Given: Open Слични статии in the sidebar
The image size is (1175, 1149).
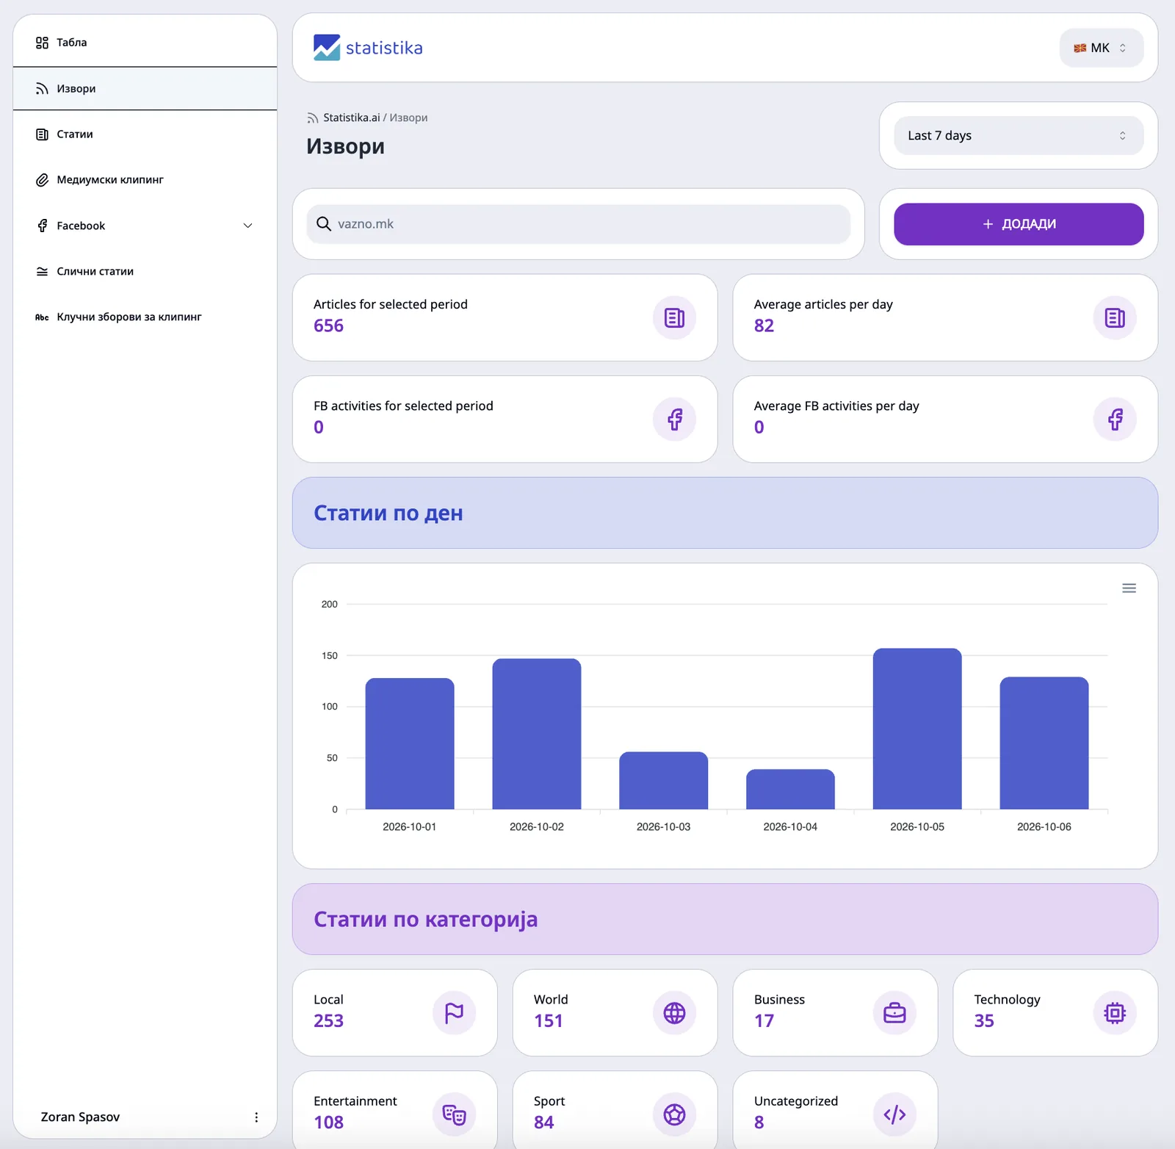Looking at the screenshot, I should tap(145, 272).
